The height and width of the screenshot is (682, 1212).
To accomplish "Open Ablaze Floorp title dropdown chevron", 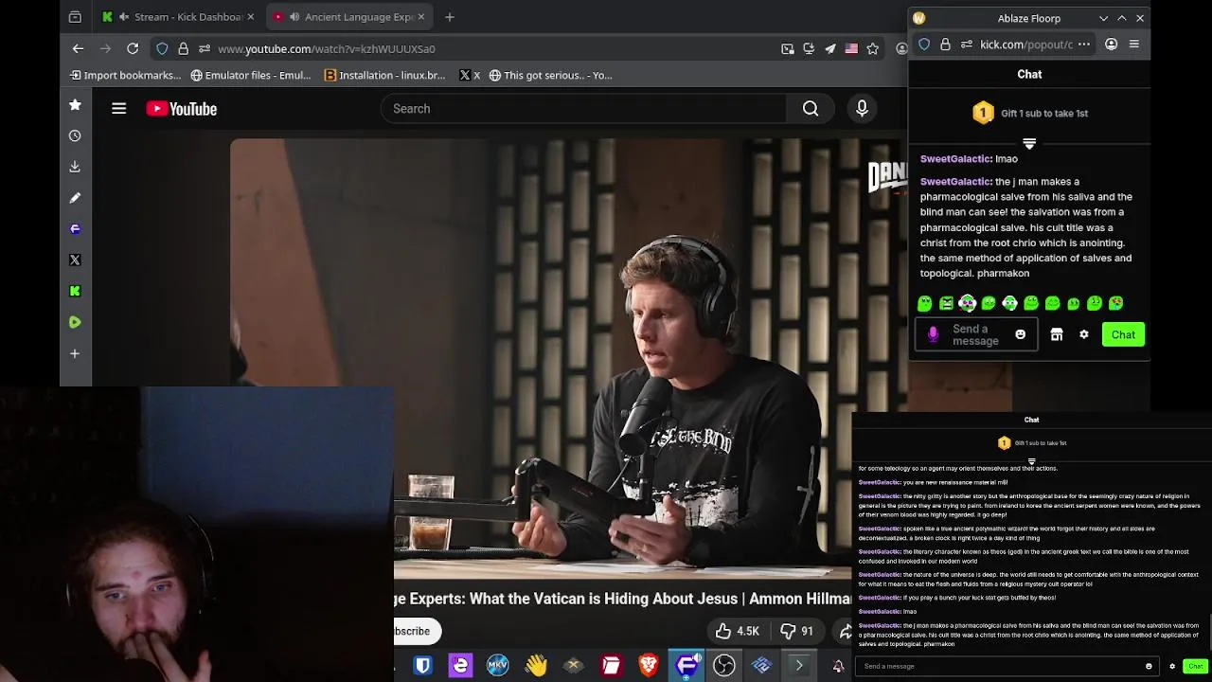I will 1104,18.
